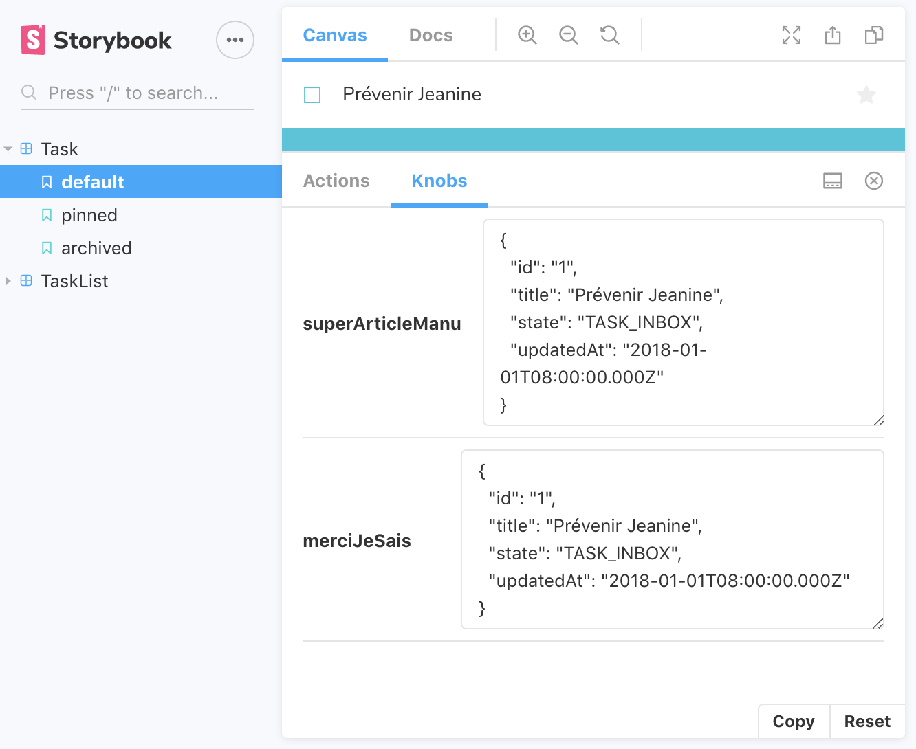
Task: Change addons panel orientation icon
Action: click(x=833, y=181)
